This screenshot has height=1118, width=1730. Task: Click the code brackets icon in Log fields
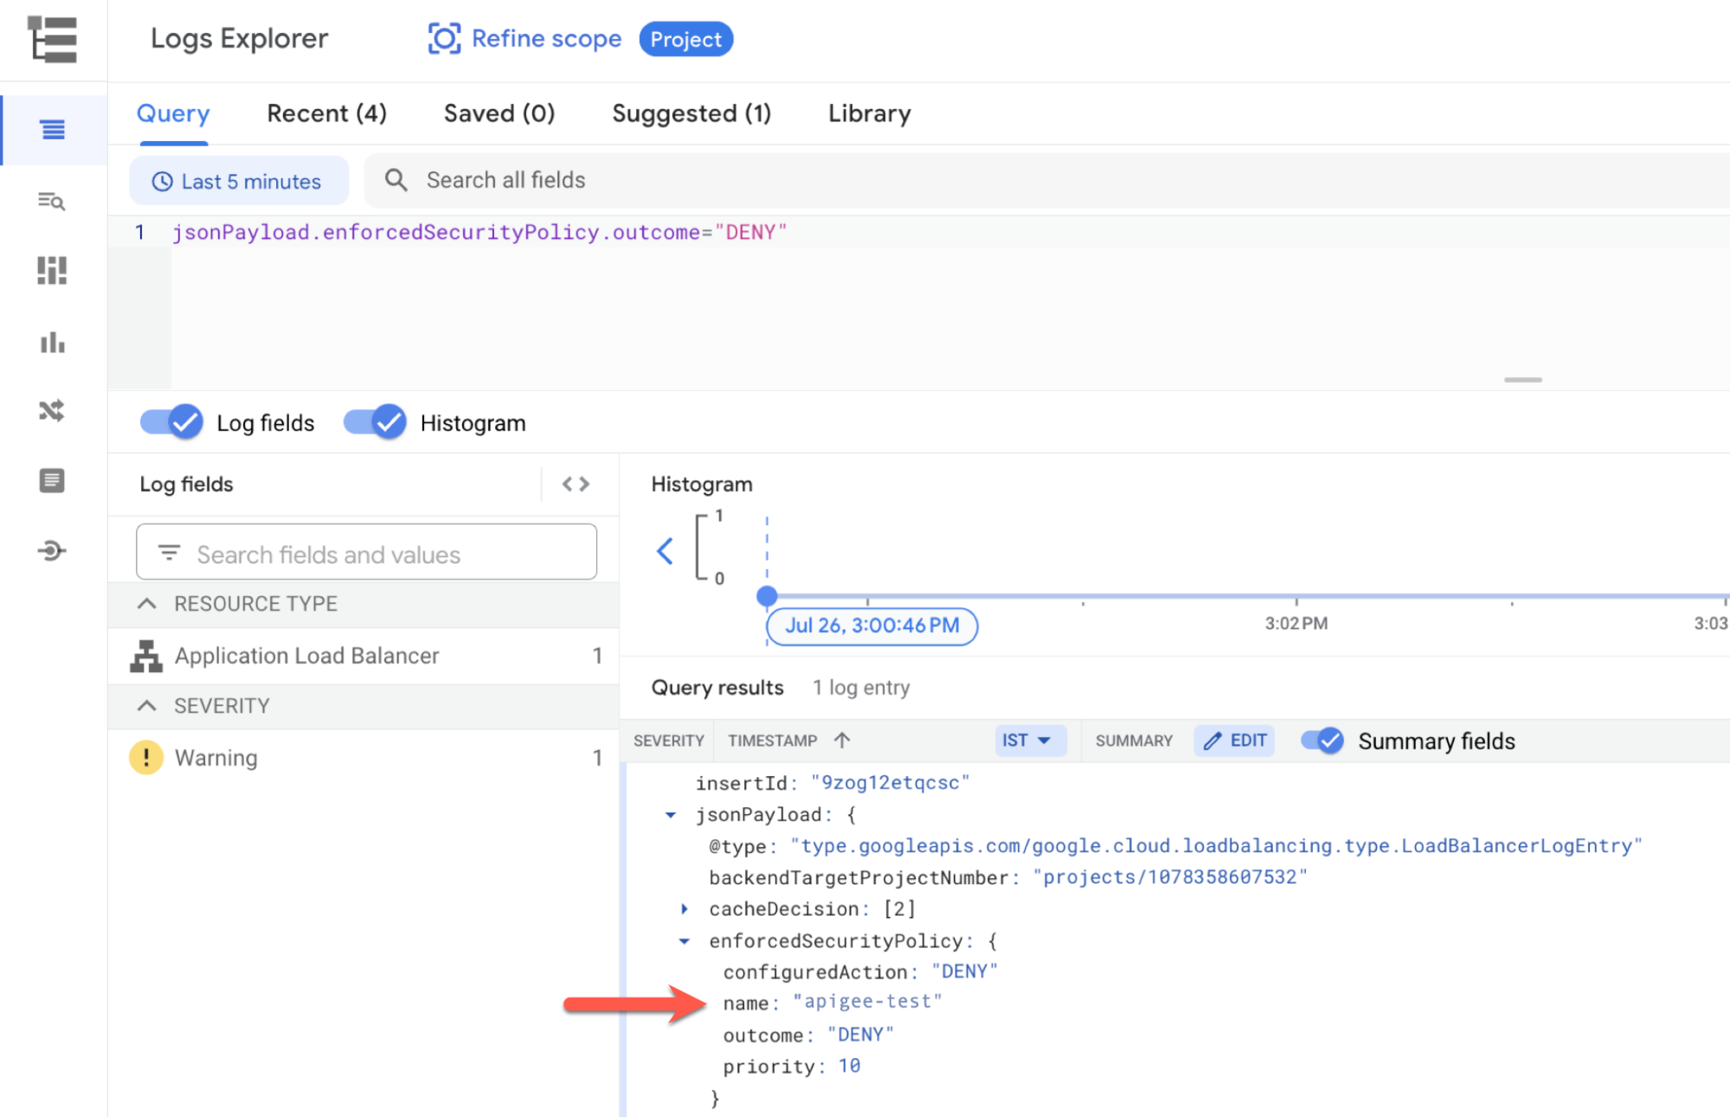(x=576, y=485)
